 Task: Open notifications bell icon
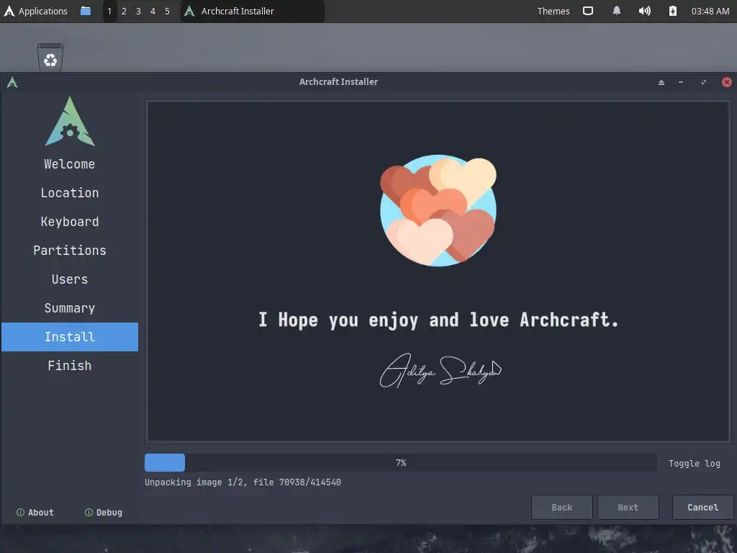(617, 11)
